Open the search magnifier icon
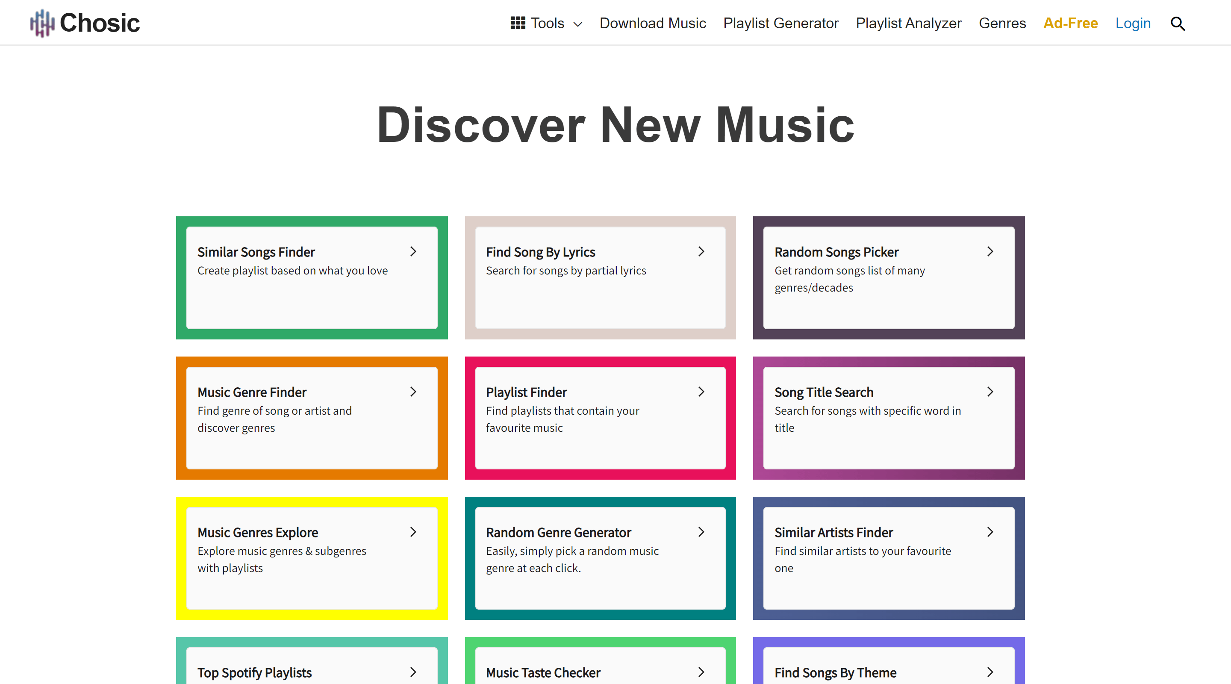 [1178, 24]
